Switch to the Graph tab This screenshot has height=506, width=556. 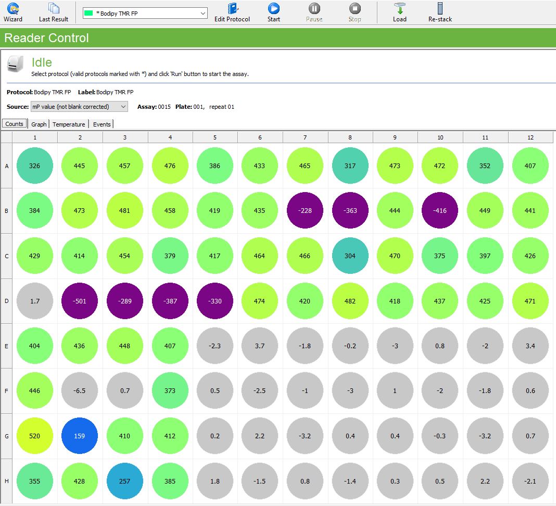[x=39, y=124]
